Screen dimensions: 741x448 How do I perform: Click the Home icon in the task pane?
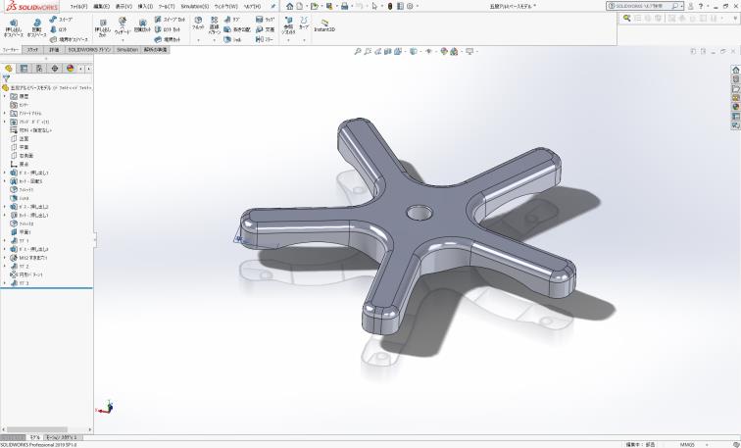(x=735, y=70)
